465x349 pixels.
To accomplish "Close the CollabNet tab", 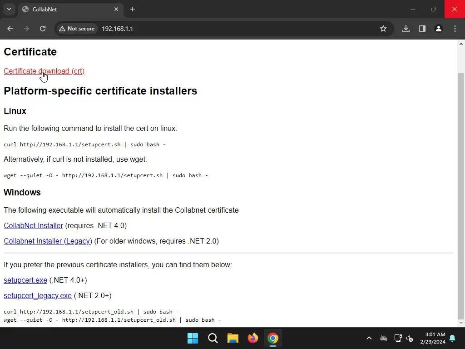I will (x=116, y=9).
